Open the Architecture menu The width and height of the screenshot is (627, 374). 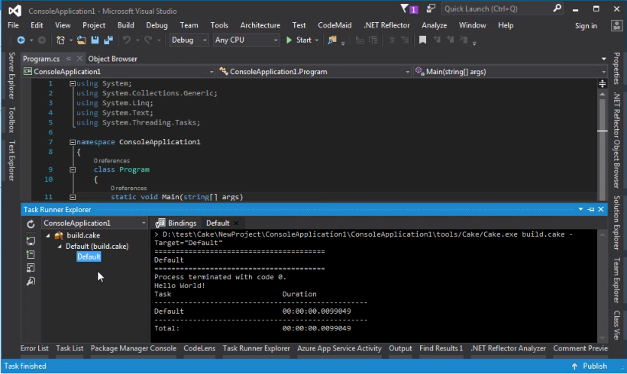(260, 25)
